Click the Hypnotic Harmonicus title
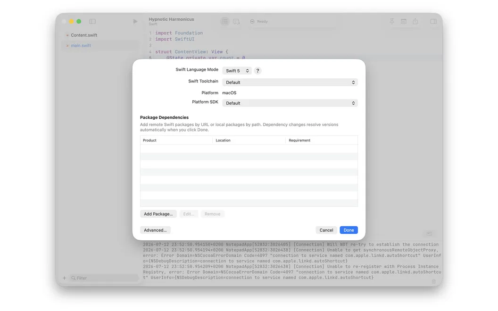498x311 pixels. click(171, 19)
